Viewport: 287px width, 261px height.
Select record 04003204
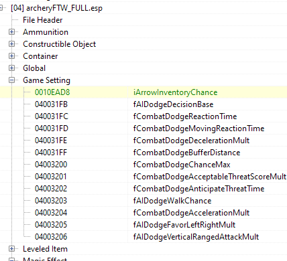[x=51, y=213]
